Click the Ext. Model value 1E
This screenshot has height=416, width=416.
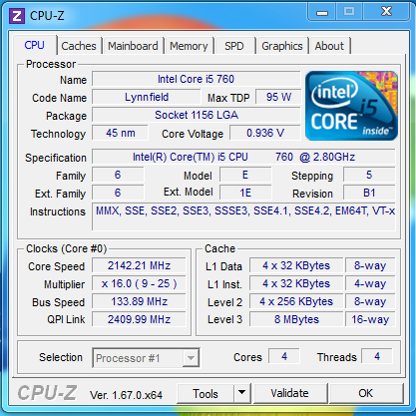tap(245, 193)
